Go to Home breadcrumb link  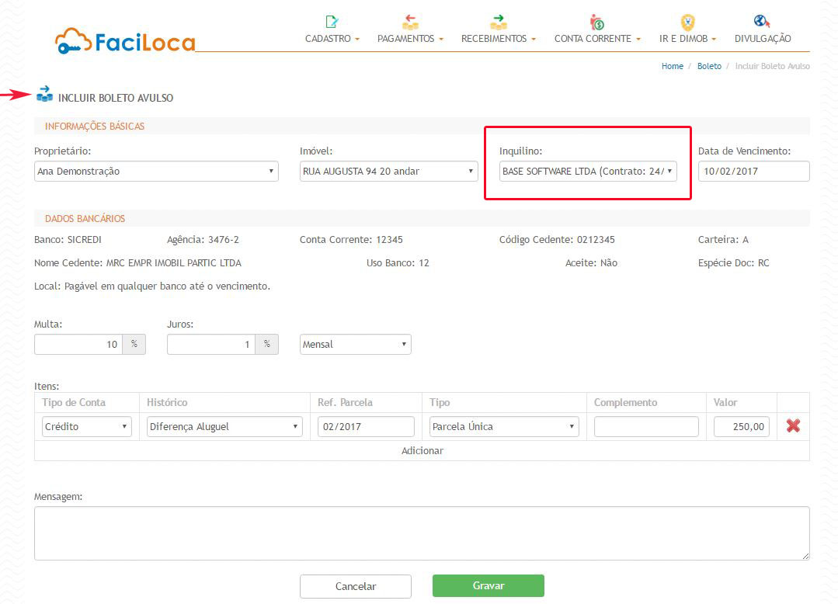coord(672,67)
